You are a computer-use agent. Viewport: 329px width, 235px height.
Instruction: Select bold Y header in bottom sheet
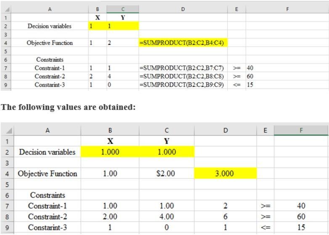point(167,141)
